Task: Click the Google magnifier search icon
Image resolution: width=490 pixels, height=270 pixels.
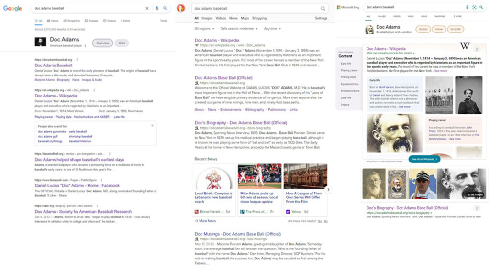Action: pos(165,8)
